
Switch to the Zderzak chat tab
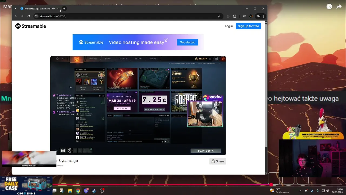tap(127, 116)
